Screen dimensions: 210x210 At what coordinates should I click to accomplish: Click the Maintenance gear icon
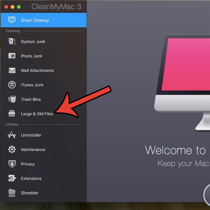pyautogui.click(x=12, y=149)
